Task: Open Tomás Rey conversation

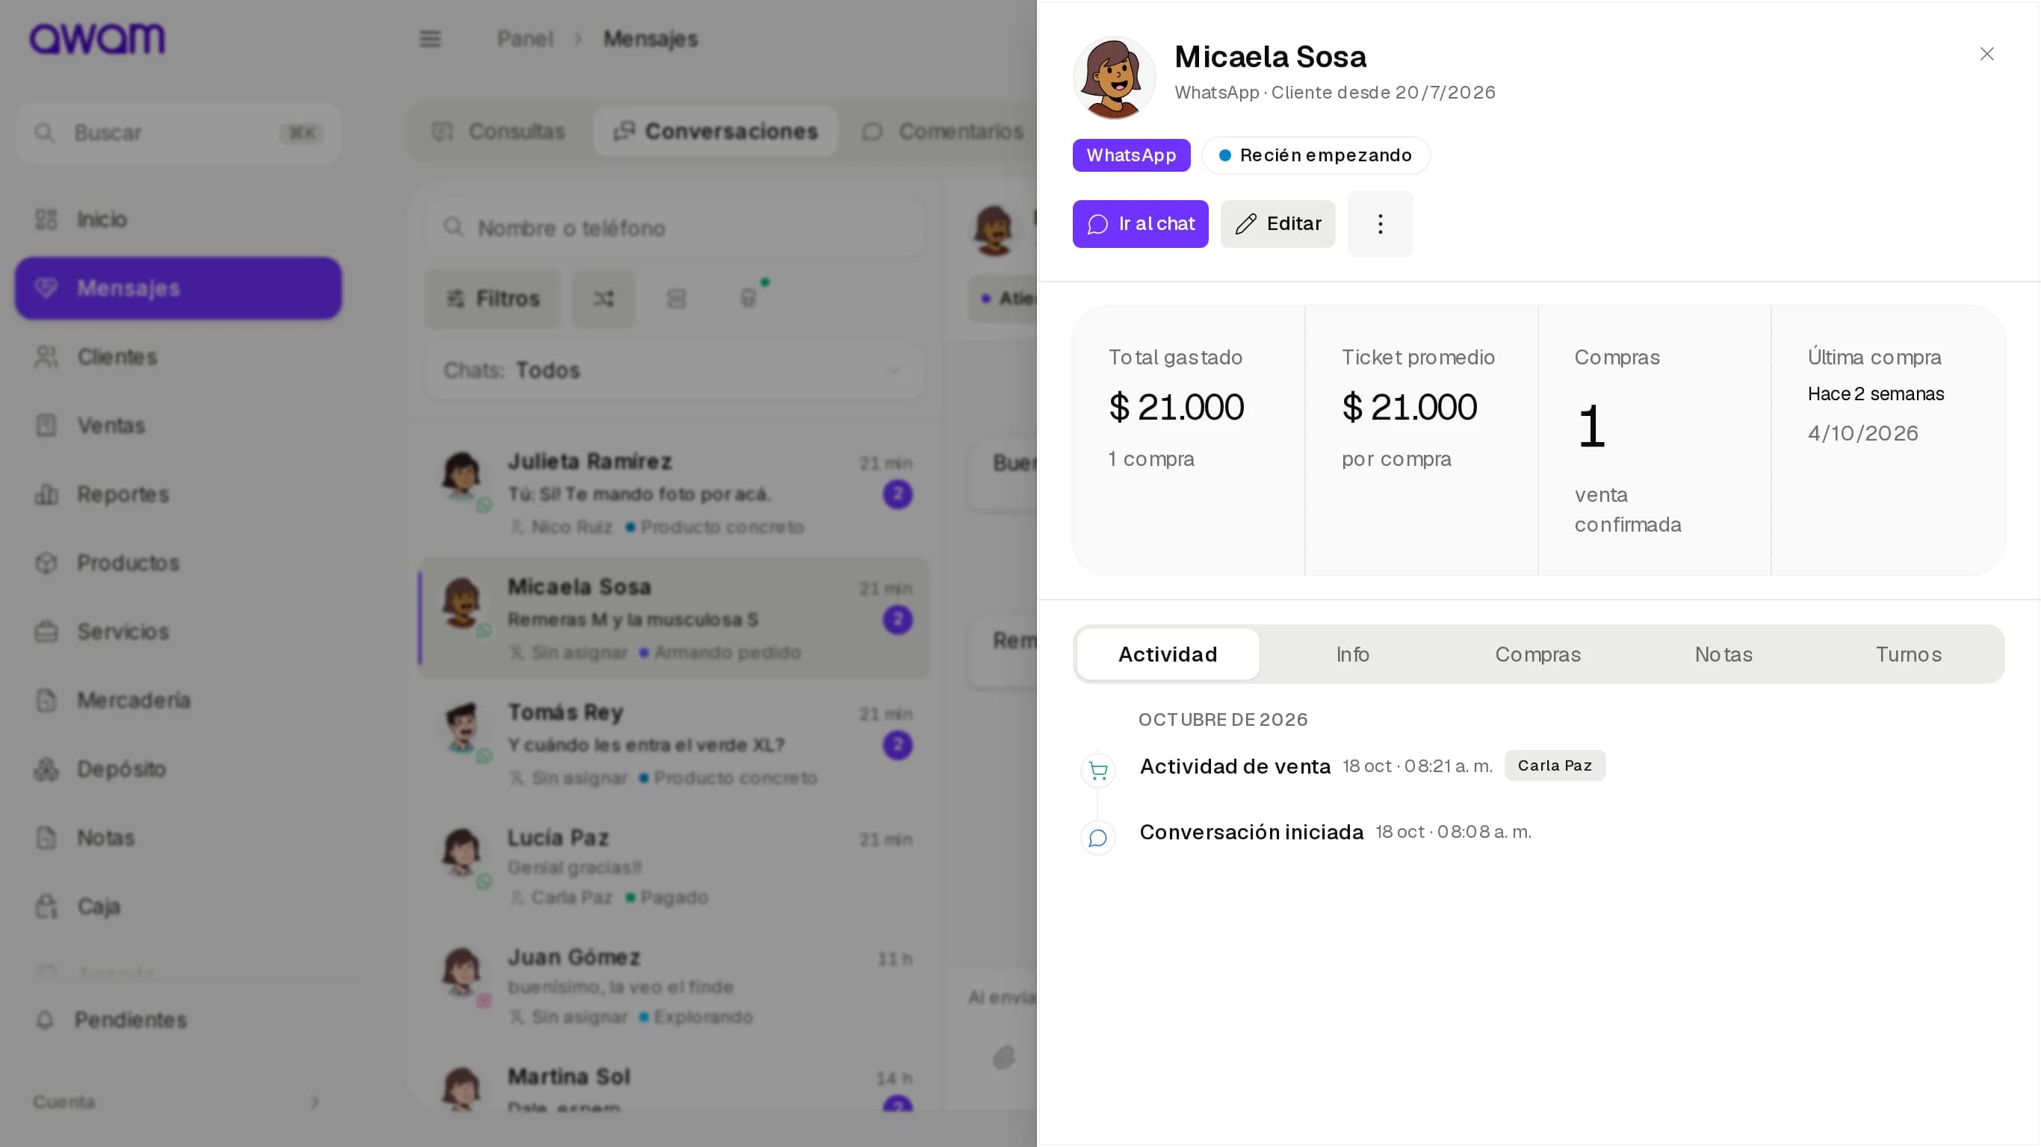Action: [x=673, y=744]
